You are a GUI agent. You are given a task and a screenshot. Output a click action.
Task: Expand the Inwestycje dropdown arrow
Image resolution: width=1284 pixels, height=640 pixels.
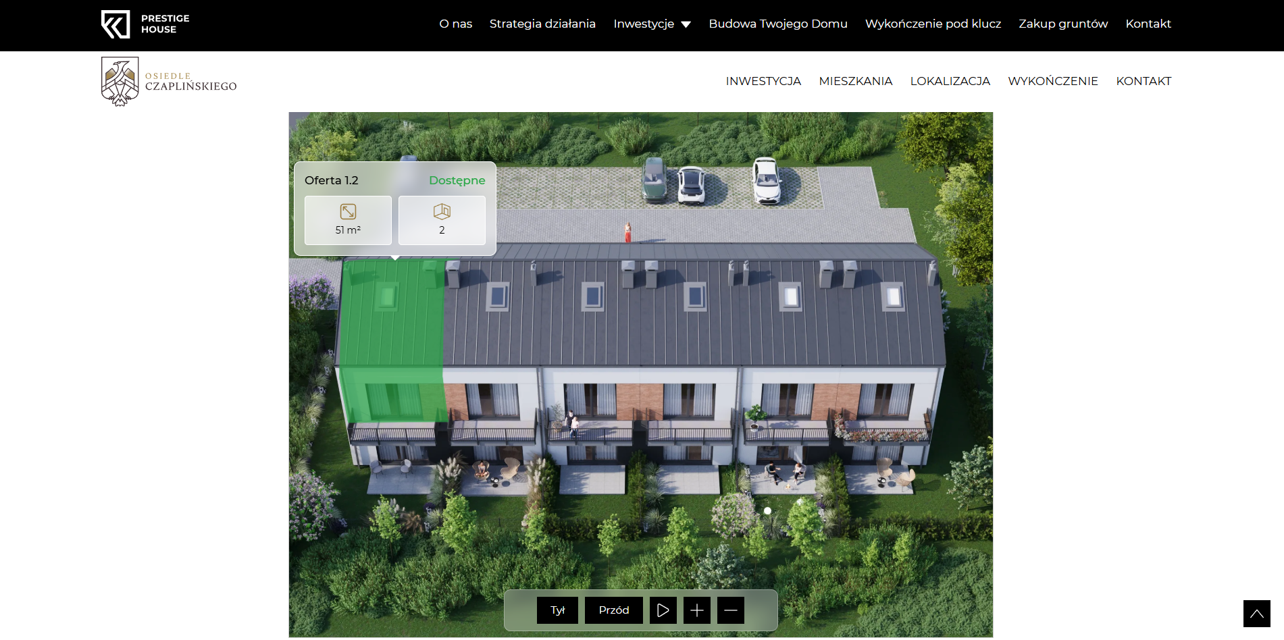[686, 24]
